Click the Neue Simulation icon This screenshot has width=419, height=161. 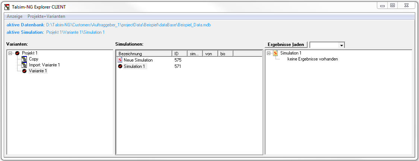click(120, 60)
